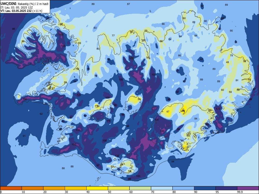Select the initial time line 'IT: Lau. 03. 05. 2025 12Z'

point(17,8)
